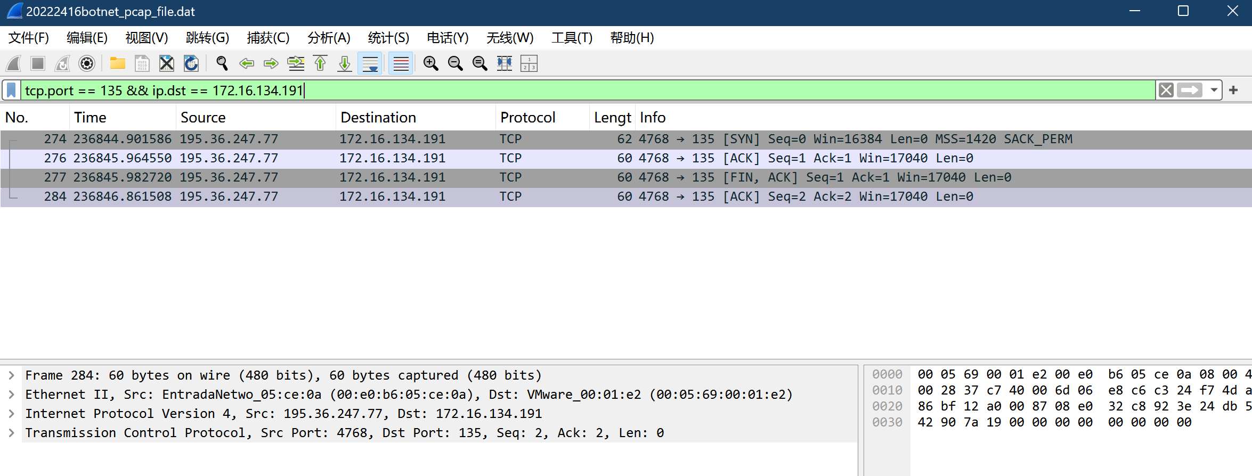Screen dimensions: 1252x476
Task: Toggle packet list colorization
Action: coord(401,63)
